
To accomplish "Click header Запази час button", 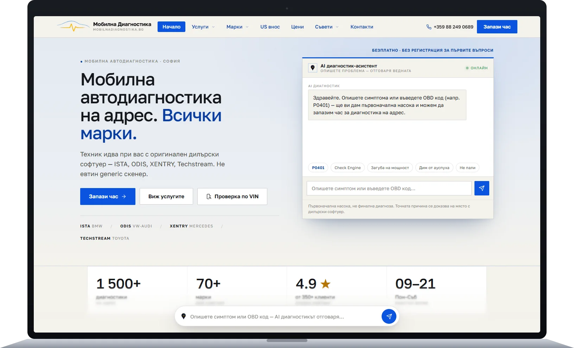I will point(497,27).
